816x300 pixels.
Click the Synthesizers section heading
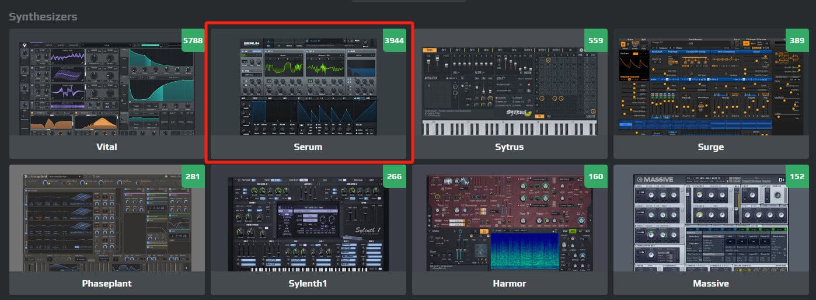click(43, 16)
